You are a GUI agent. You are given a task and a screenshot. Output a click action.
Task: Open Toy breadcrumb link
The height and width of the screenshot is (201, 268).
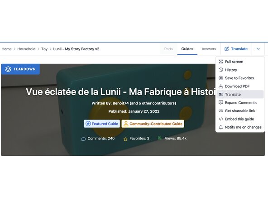44,49
